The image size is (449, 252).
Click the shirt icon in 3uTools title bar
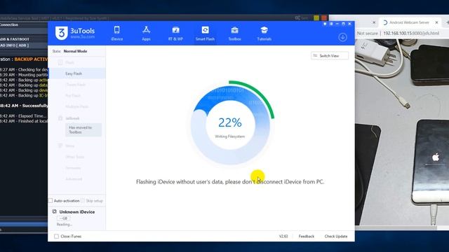pyautogui.click(x=325, y=24)
